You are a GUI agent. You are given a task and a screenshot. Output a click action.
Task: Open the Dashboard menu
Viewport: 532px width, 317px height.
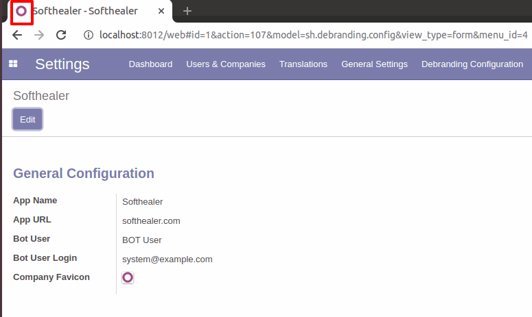click(x=150, y=64)
